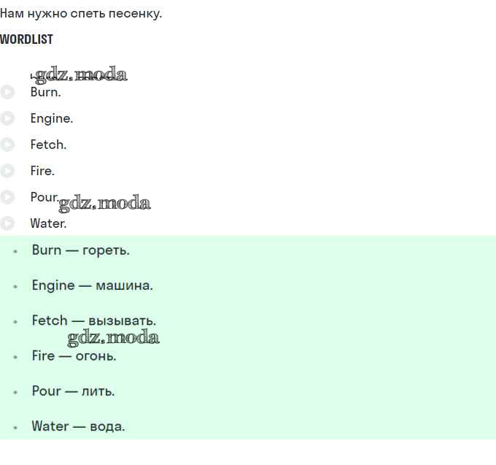Screen dimensions: 496x465
Task: Play audio for the word Engine
Action: point(7,118)
